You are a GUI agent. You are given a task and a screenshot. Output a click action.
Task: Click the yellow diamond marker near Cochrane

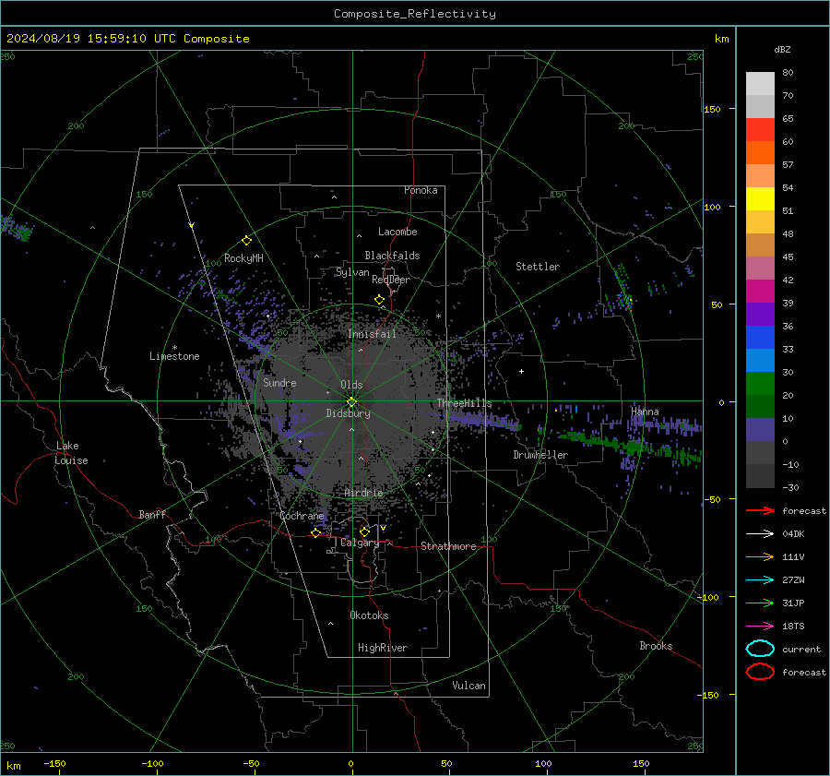[315, 533]
